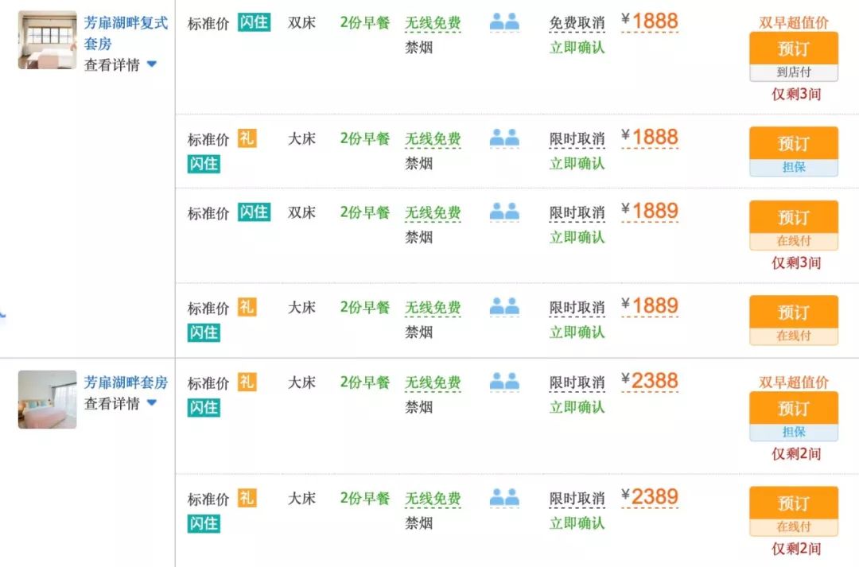Click the guest icon in the ¥1889 双床 row
This screenshot has height=567, width=859.
[x=505, y=212]
